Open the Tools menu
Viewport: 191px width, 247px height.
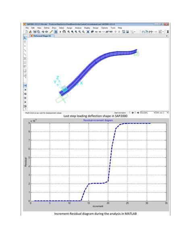[x=113, y=28]
